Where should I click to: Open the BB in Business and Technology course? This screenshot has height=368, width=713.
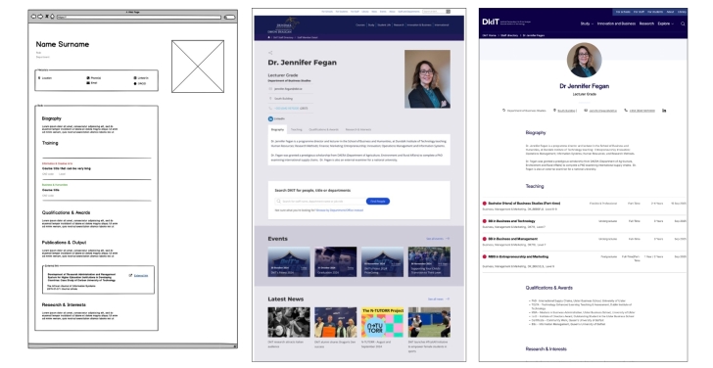[x=585, y=223]
